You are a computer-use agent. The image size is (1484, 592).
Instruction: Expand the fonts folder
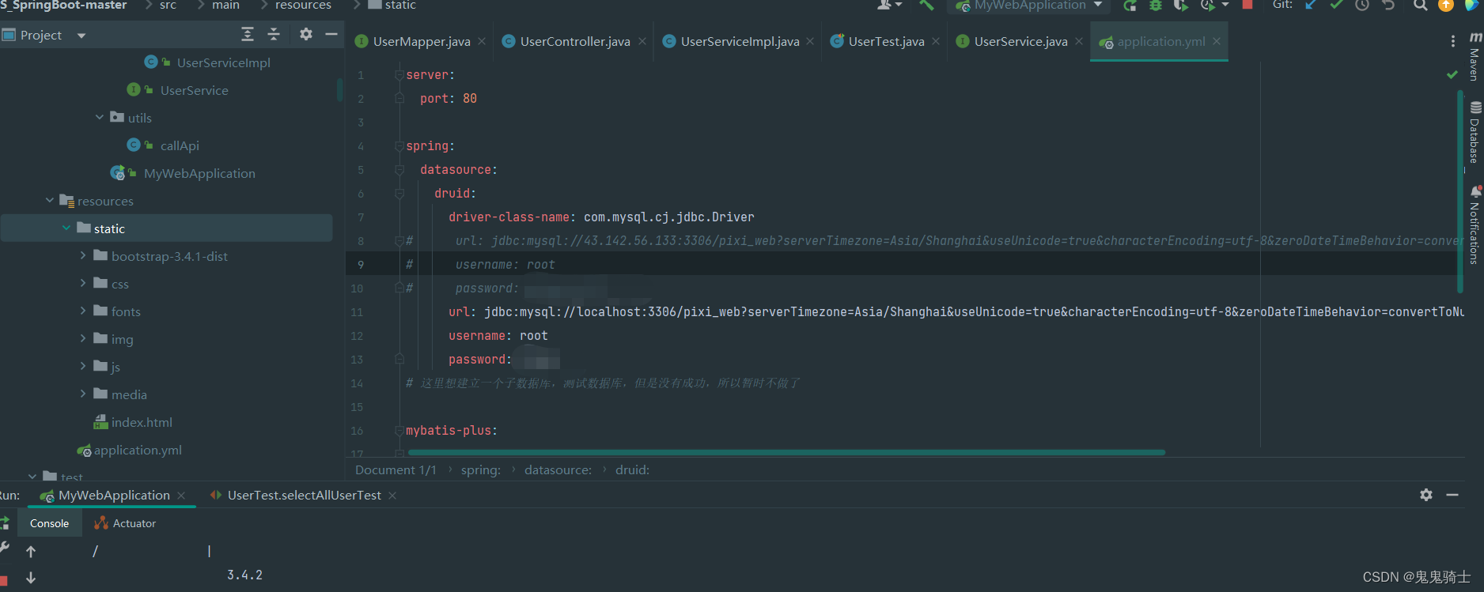click(x=83, y=311)
